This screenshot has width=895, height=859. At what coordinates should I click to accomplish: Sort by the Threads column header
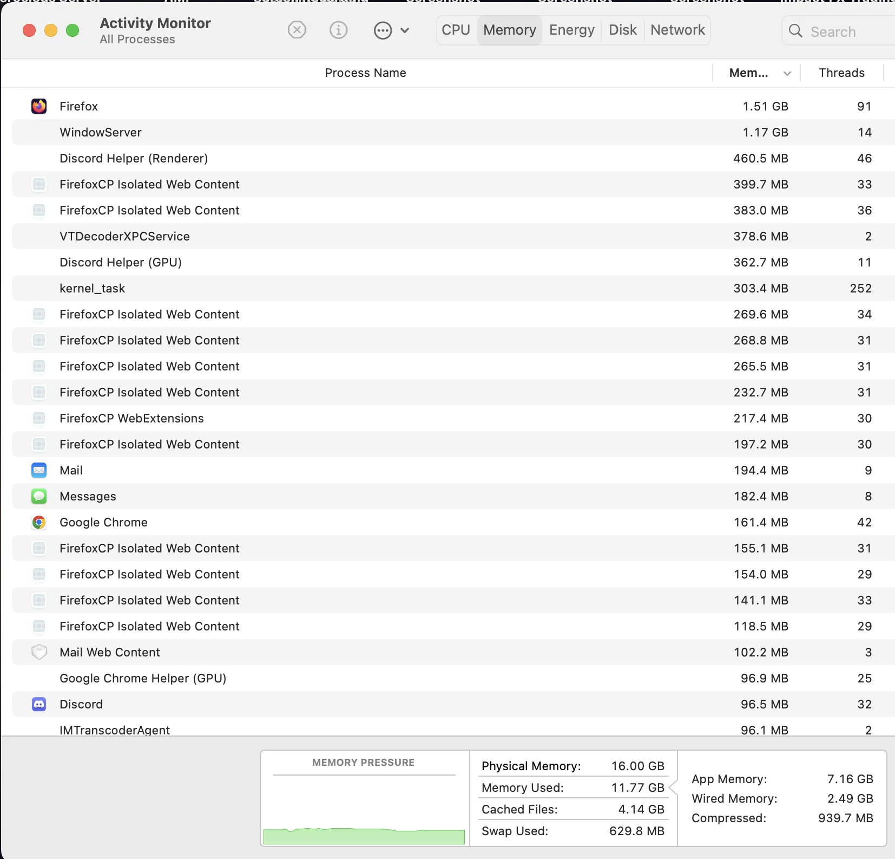(x=841, y=73)
